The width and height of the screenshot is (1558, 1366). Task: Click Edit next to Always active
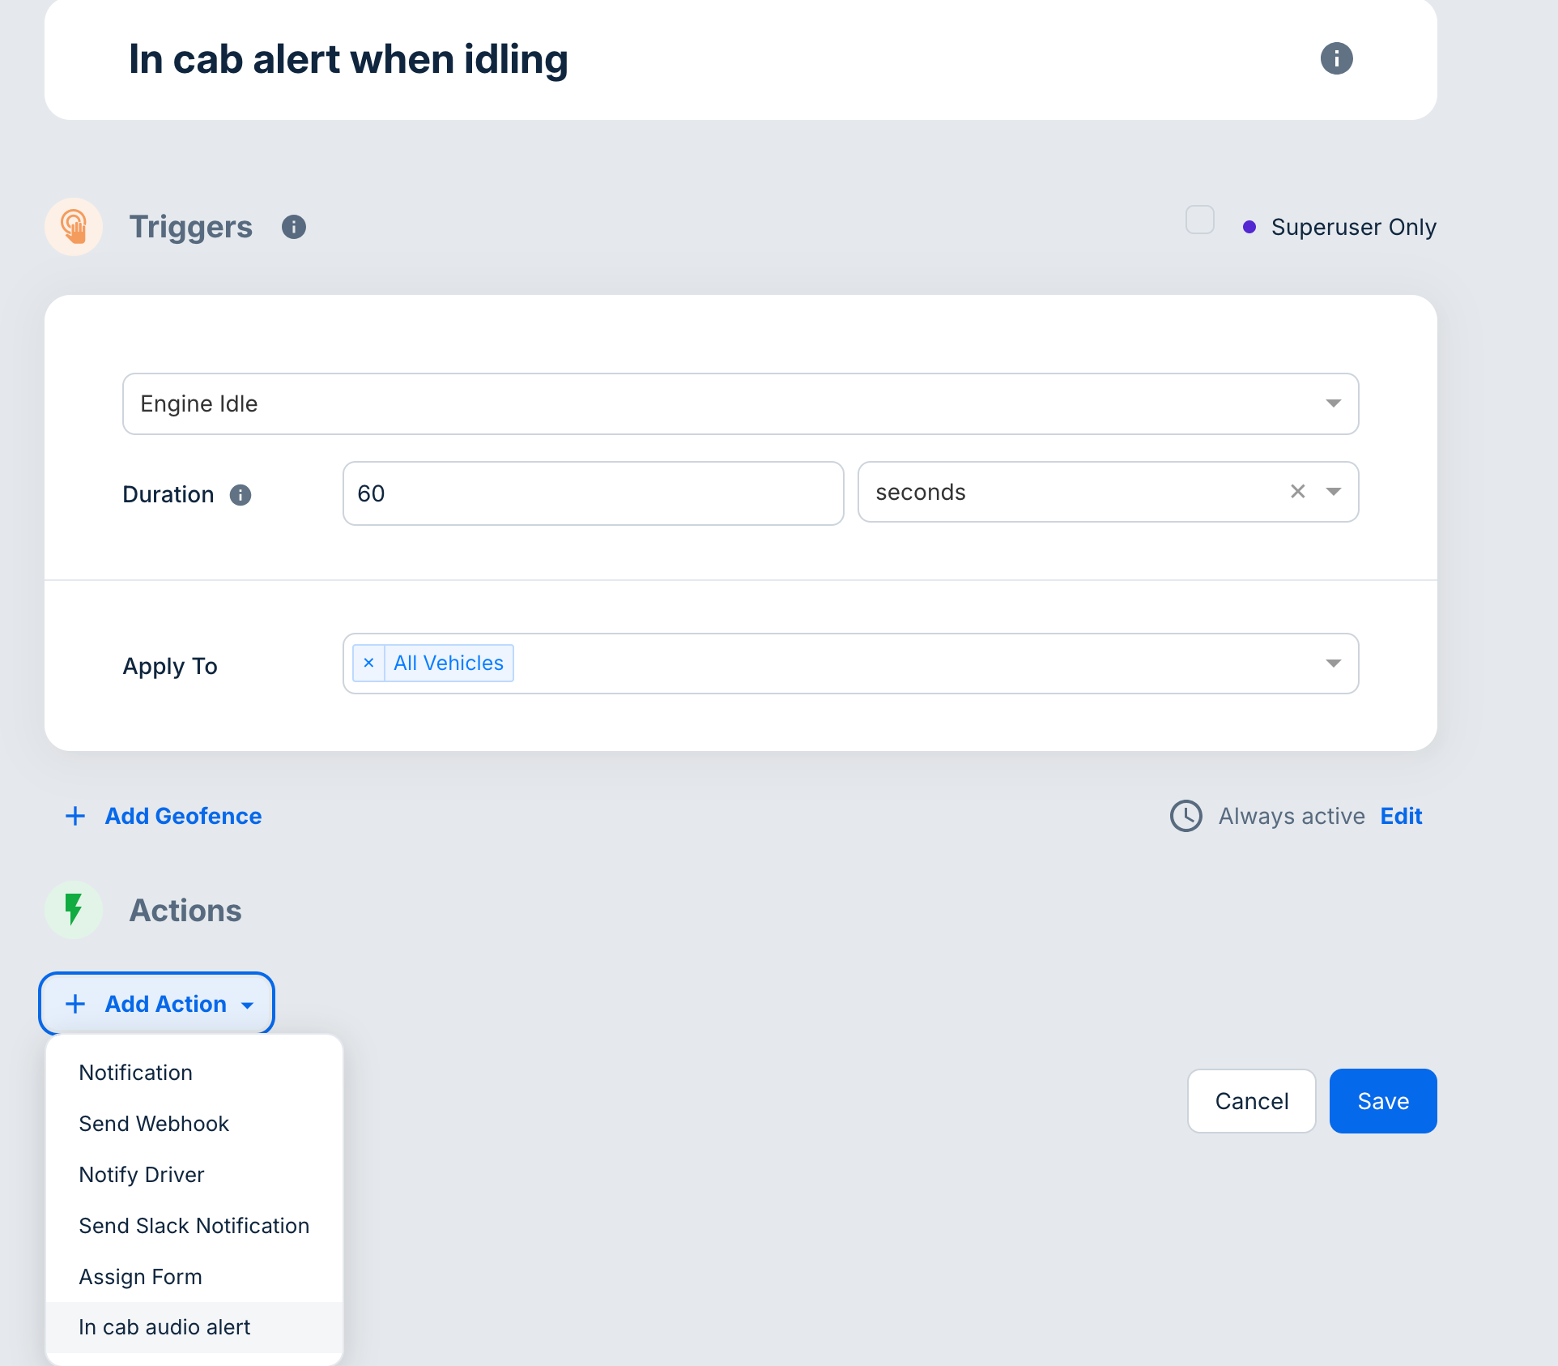tap(1401, 816)
